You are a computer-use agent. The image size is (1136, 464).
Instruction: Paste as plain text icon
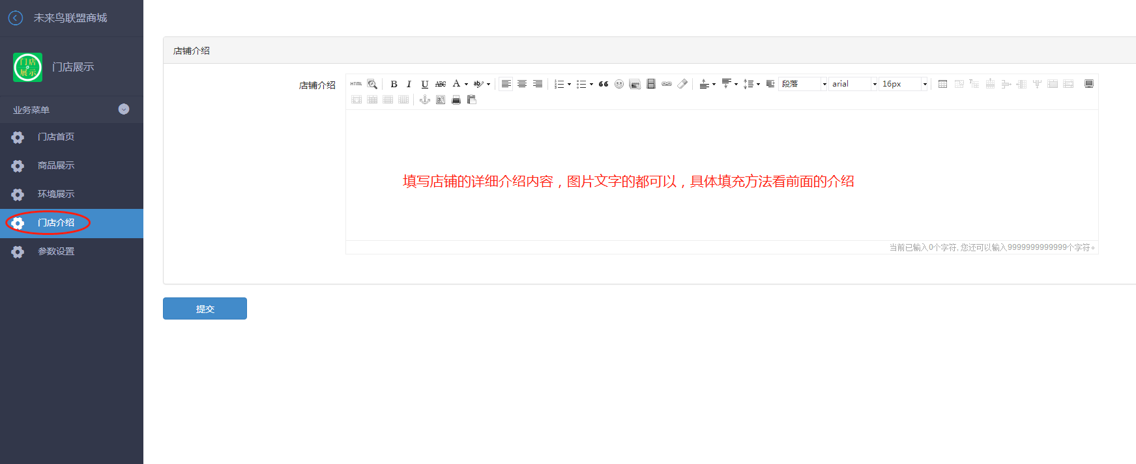click(472, 100)
